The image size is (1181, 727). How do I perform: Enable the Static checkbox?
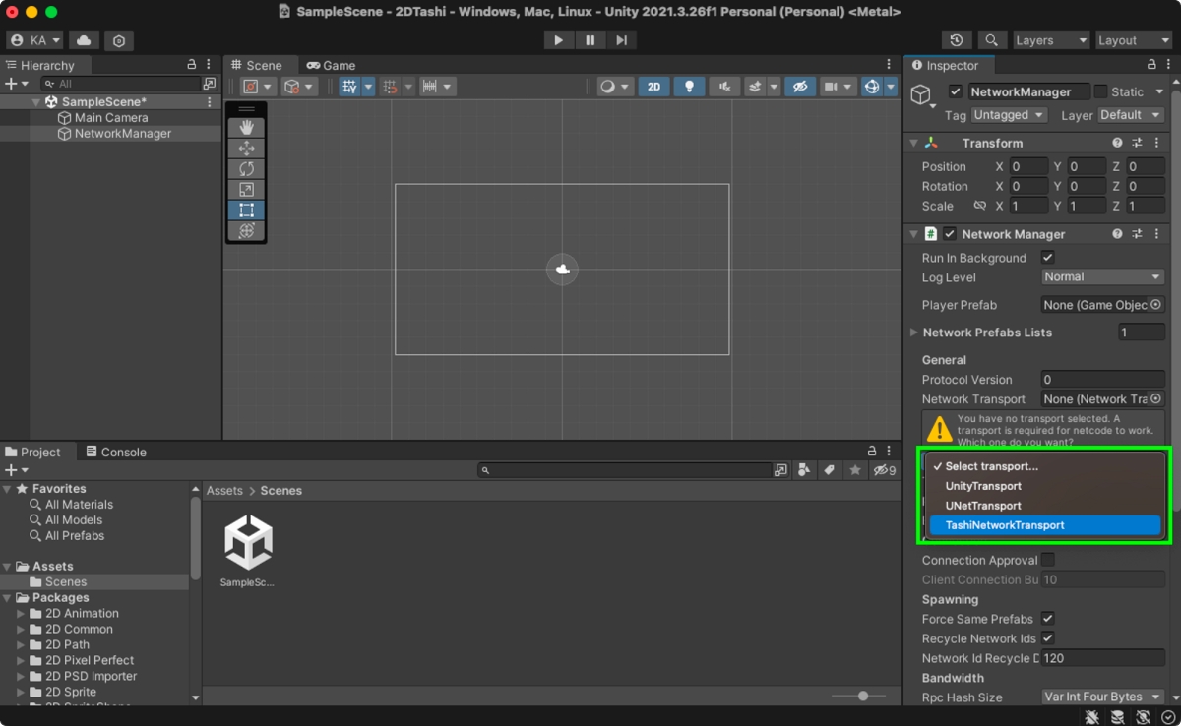[x=1101, y=91]
